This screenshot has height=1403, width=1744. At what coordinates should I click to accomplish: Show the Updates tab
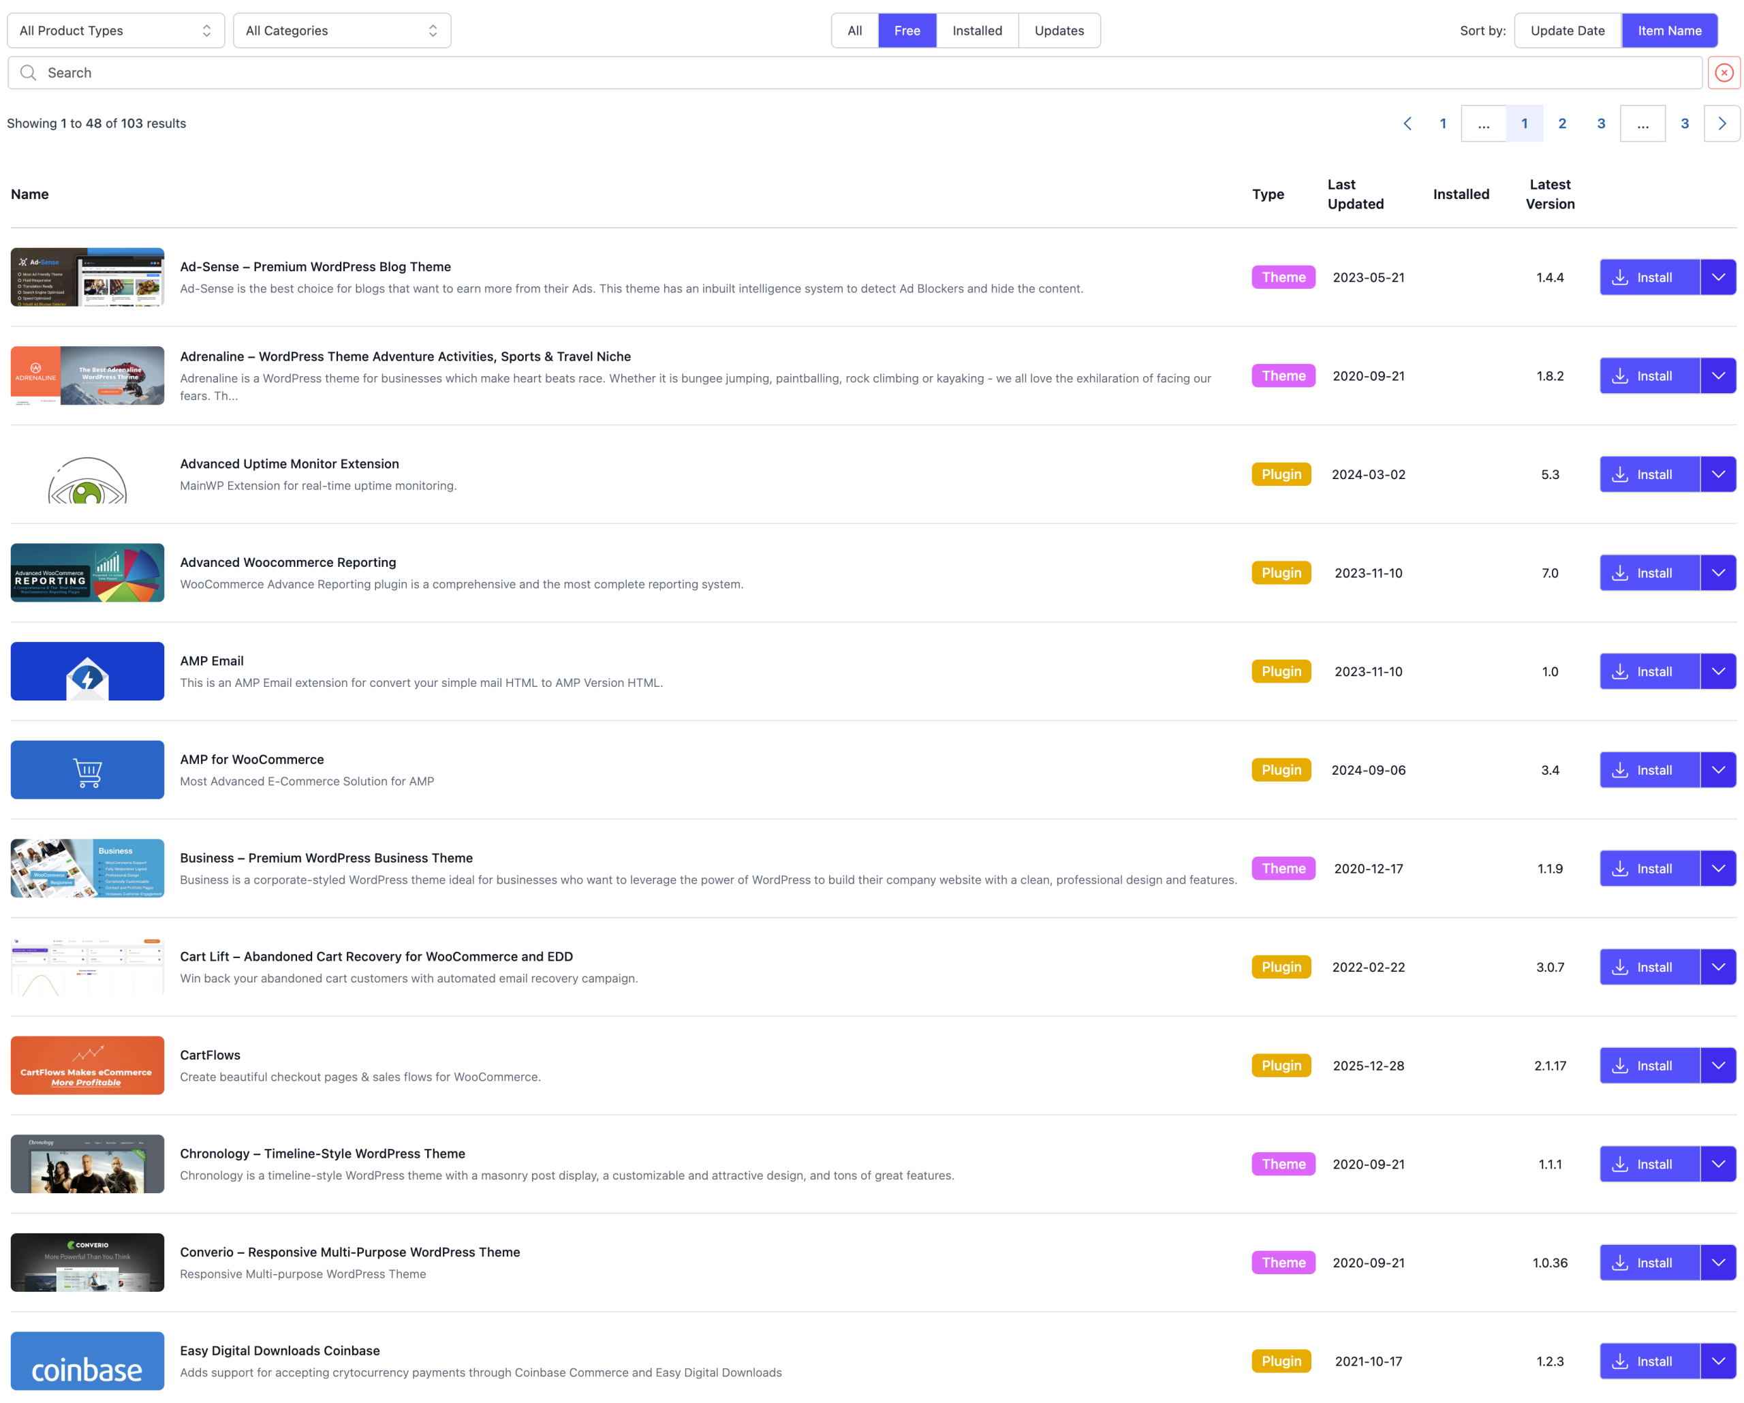coord(1058,31)
